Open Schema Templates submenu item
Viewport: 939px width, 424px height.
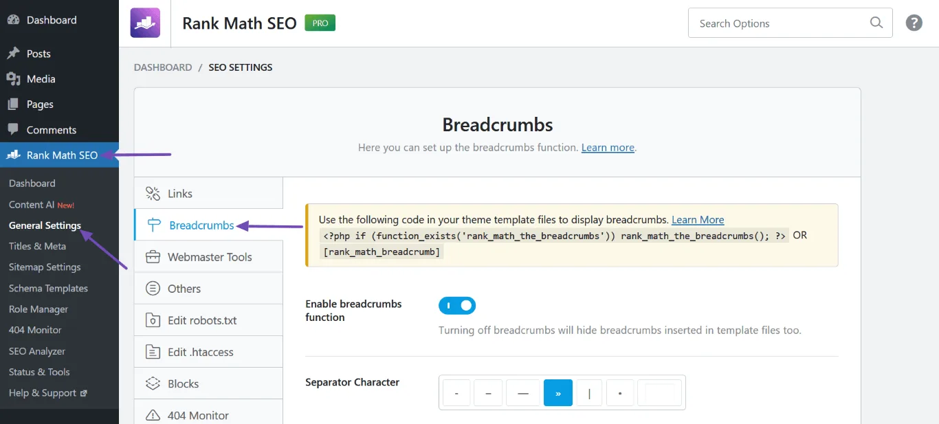pyautogui.click(x=48, y=289)
